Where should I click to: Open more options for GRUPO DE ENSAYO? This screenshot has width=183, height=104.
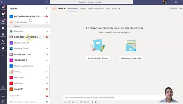[47, 49]
